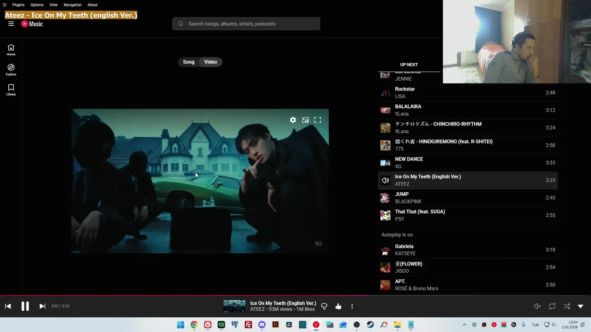Open the TUR keyboard language switcher

pos(535,325)
